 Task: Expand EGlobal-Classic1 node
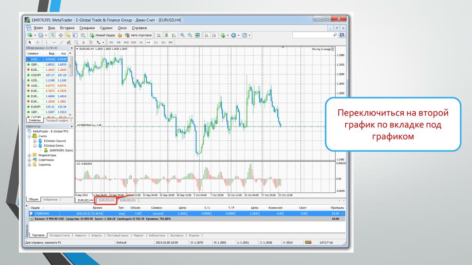tap(35, 141)
